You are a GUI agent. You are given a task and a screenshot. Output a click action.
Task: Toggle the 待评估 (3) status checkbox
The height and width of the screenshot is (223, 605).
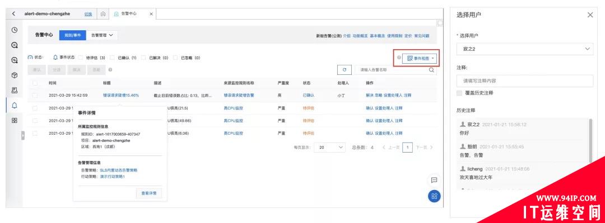point(81,58)
